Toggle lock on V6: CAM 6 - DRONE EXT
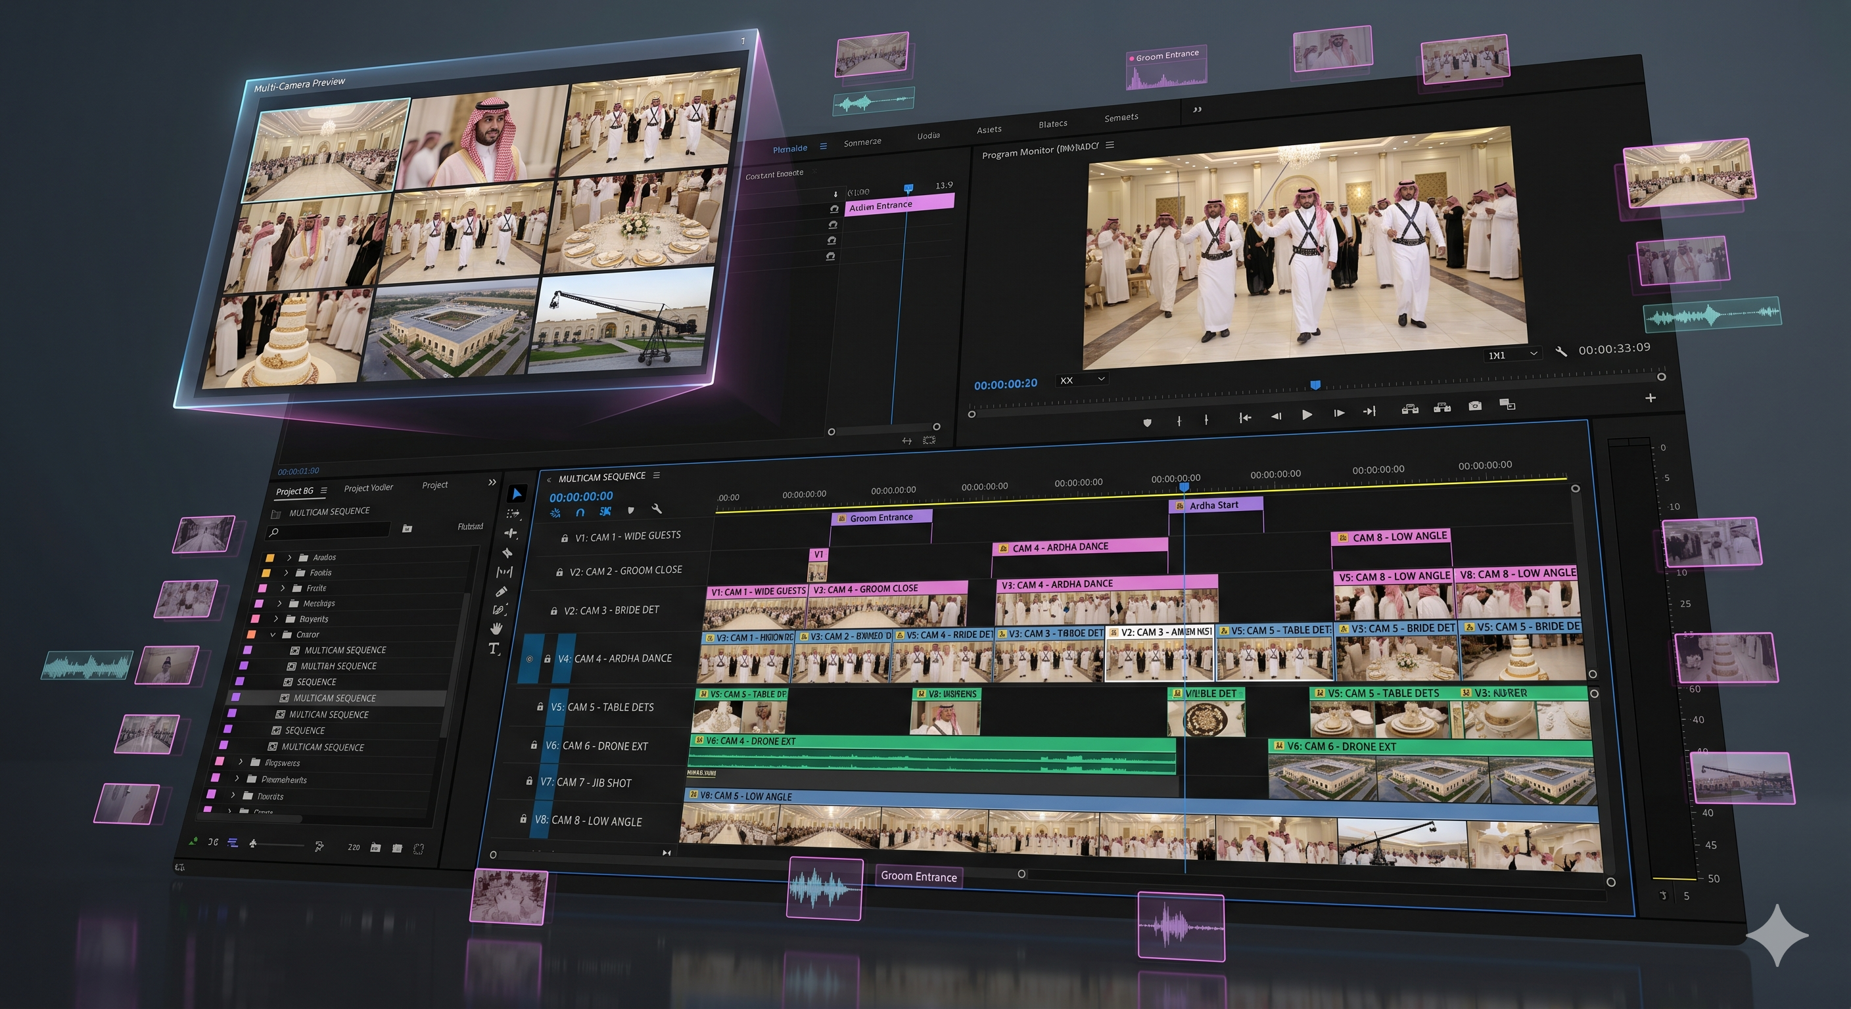The width and height of the screenshot is (1851, 1009). point(534,746)
